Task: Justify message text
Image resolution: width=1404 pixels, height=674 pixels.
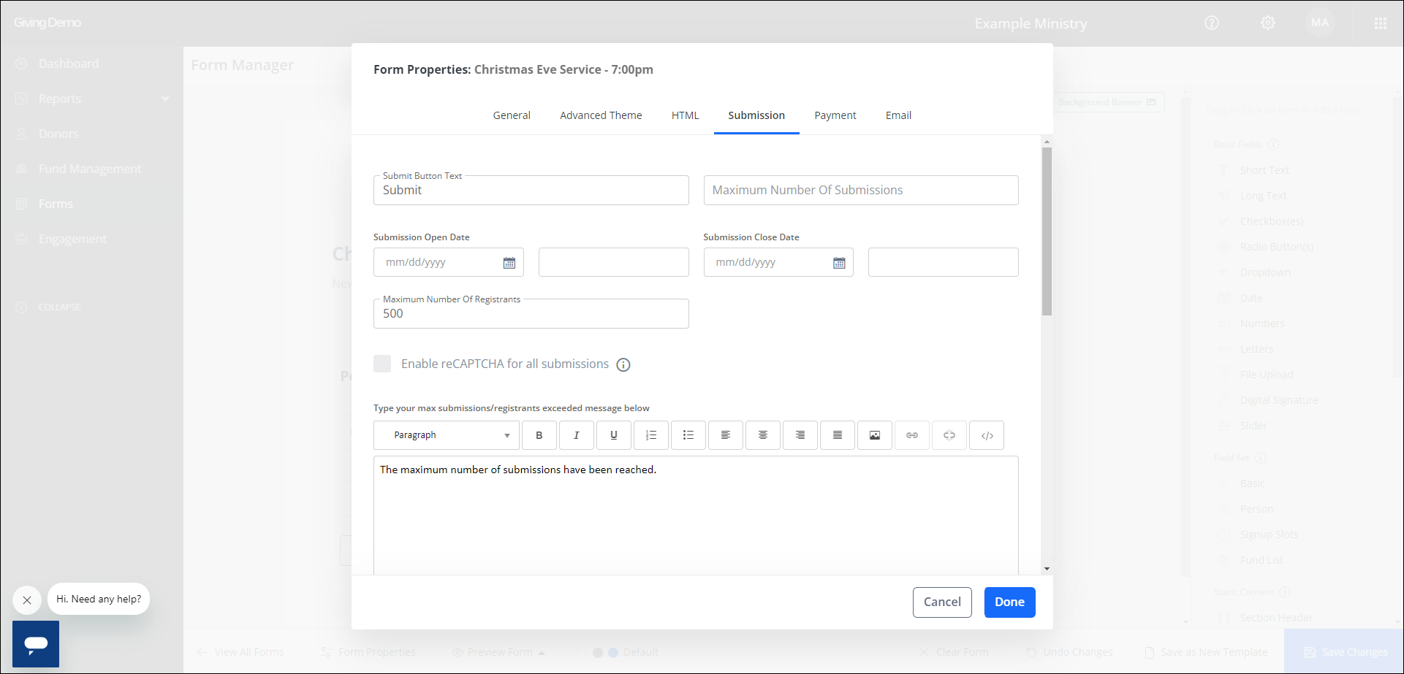Action: click(838, 435)
